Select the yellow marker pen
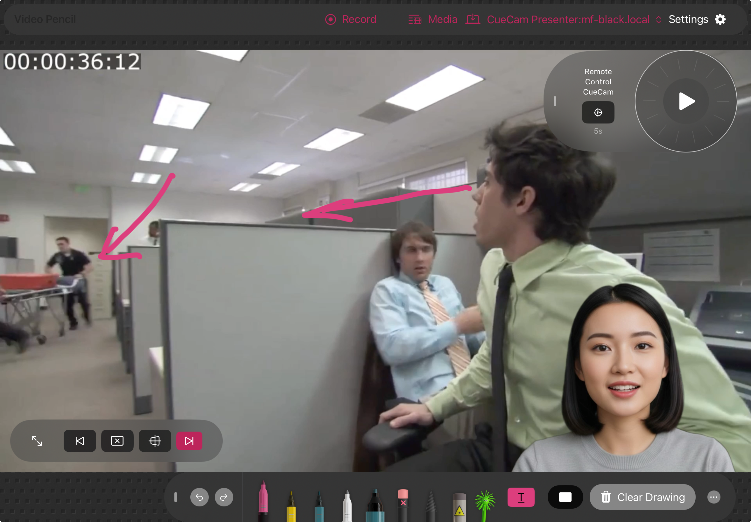This screenshot has height=522, width=751. click(x=291, y=505)
